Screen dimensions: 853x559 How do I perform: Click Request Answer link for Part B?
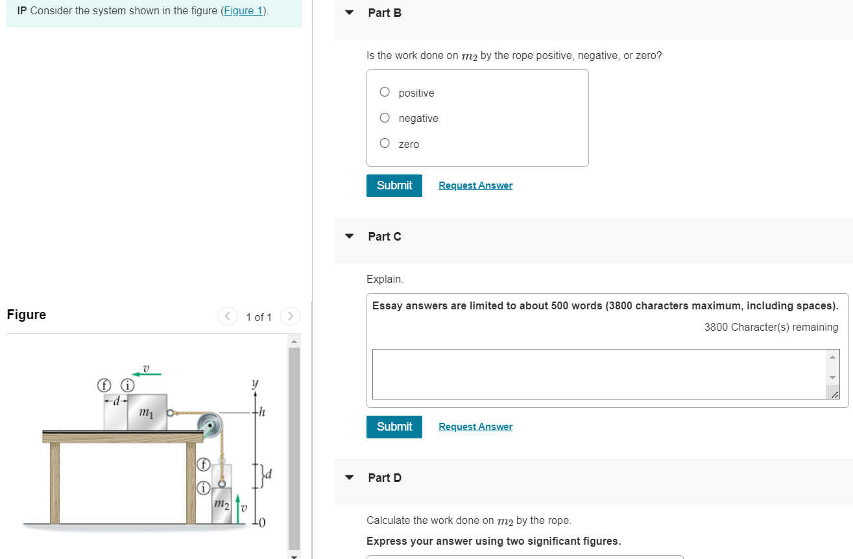pos(475,185)
